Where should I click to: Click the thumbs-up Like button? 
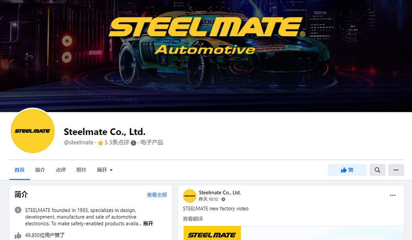click(x=347, y=170)
